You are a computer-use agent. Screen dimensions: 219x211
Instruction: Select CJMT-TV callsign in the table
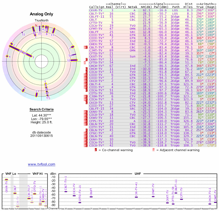pos(95,50)
